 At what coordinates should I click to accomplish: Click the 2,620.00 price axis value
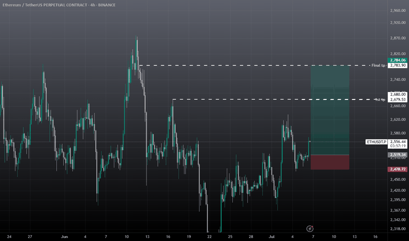[398, 120]
